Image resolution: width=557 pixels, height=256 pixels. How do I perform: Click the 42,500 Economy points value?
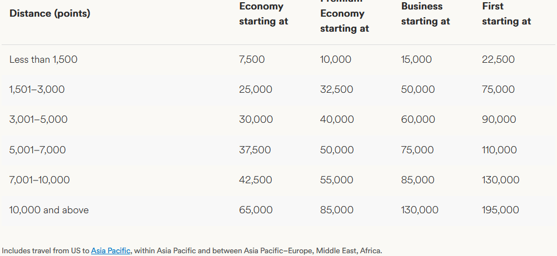pos(256,180)
